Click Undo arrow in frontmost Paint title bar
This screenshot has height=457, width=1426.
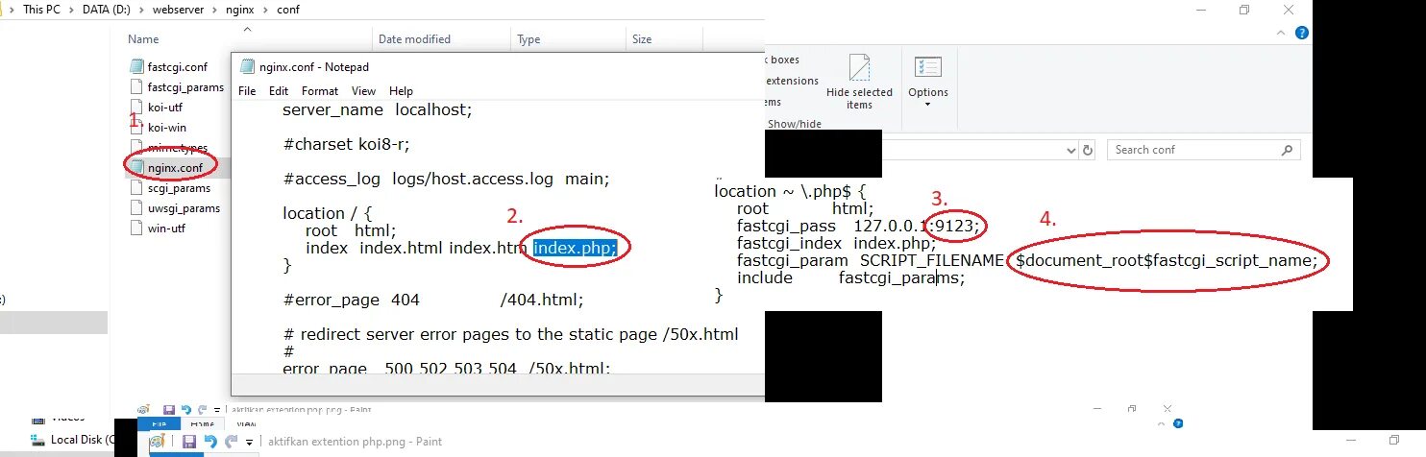[210, 442]
